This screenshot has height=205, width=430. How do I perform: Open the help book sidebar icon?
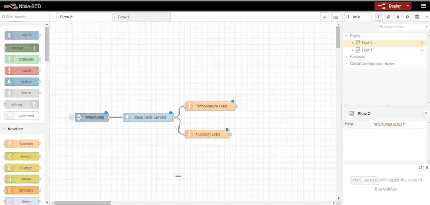388,17
